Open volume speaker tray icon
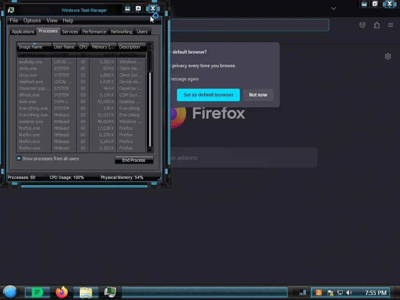Screen dimensions: 400x300 tap(349, 293)
